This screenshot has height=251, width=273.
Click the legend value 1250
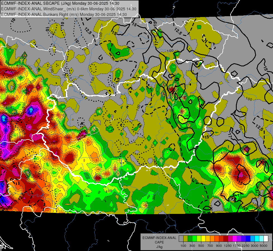228,246
